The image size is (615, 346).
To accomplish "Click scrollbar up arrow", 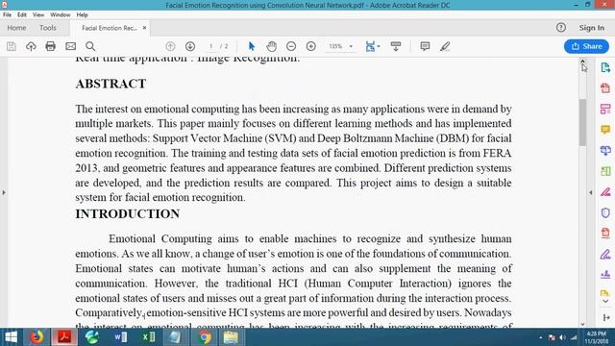I will click(x=582, y=62).
